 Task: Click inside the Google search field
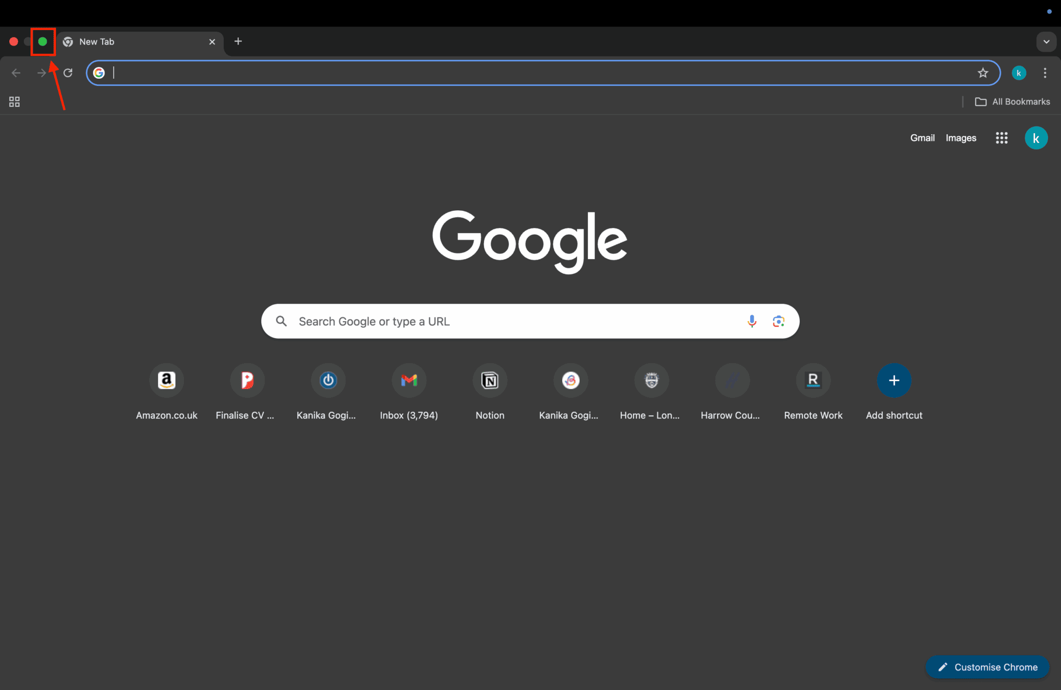(x=518, y=321)
